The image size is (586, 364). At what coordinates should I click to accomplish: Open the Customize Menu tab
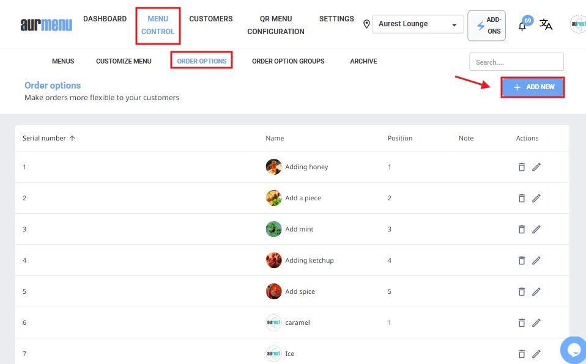pyautogui.click(x=124, y=61)
